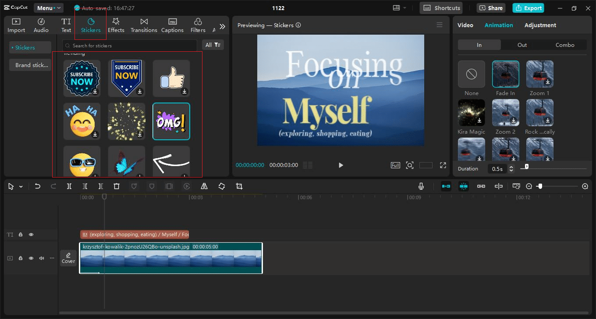Image resolution: width=596 pixels, height=319 pixels.
Task: Switch to the Transitions panel
Action: coord(144,24)
